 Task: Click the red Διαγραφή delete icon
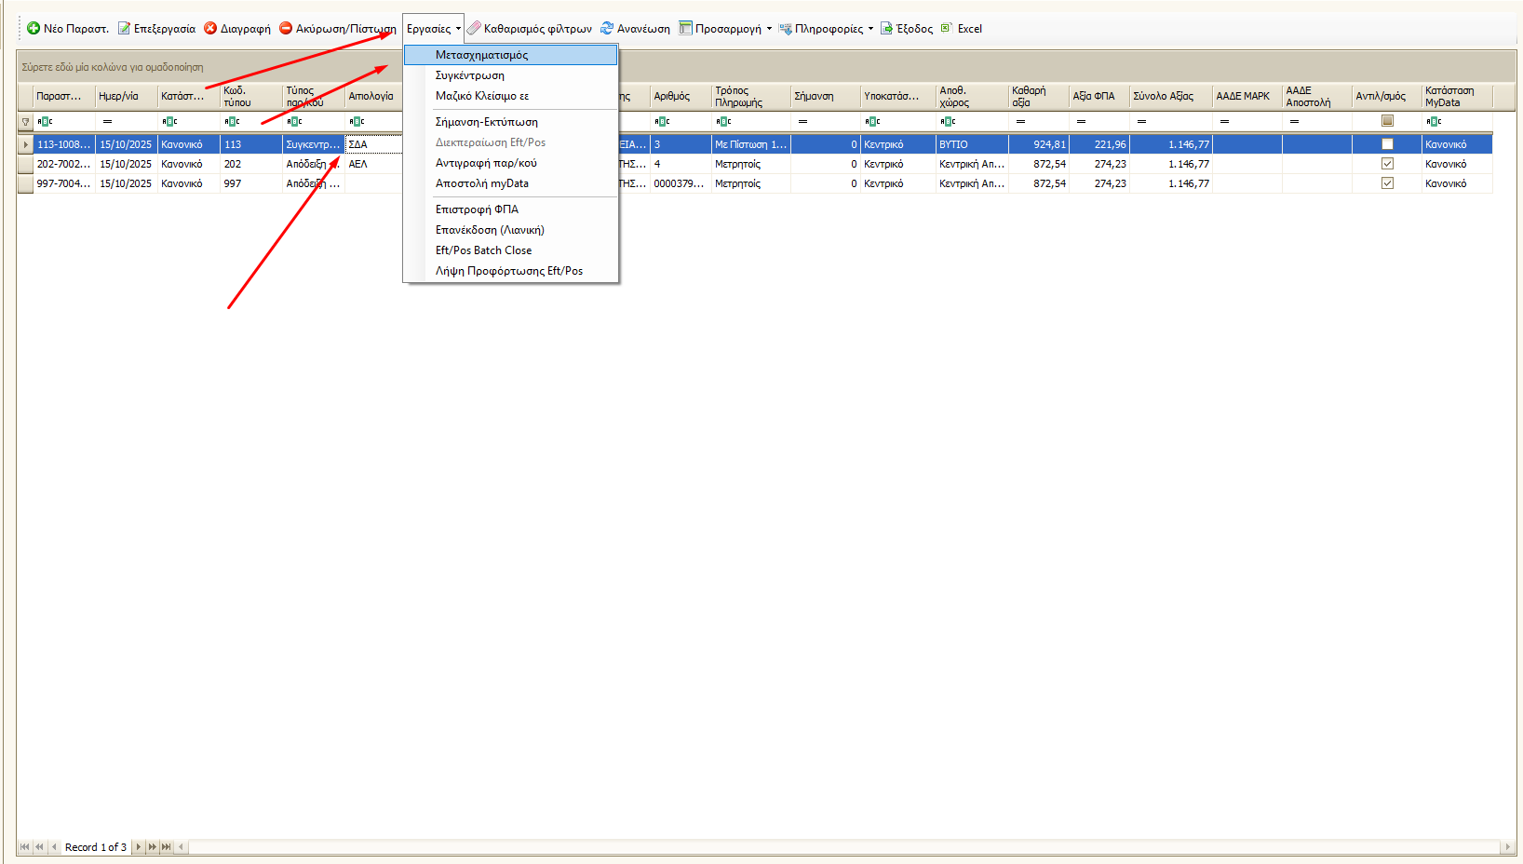coord(210,29)
